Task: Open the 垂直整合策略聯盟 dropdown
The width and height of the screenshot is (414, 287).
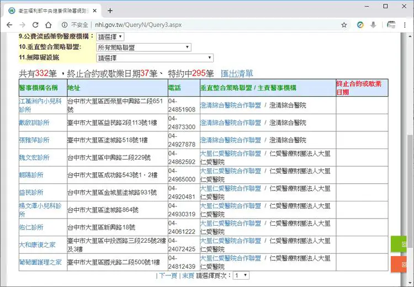Action: coord(144,47)
